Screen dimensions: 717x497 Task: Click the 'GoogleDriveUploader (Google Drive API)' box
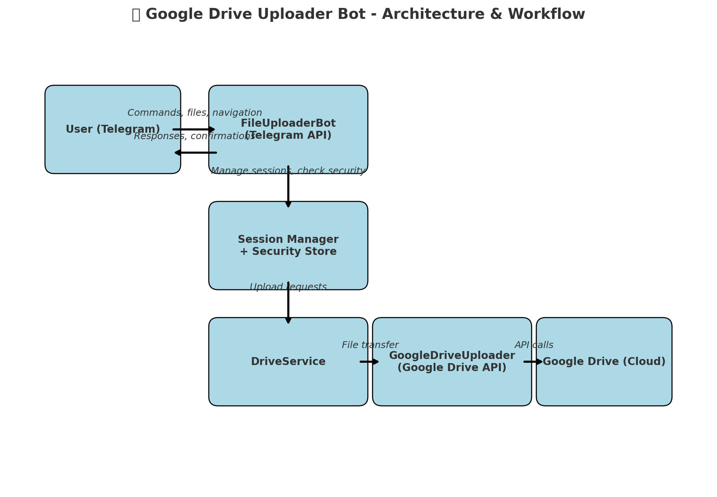point(452,362)
